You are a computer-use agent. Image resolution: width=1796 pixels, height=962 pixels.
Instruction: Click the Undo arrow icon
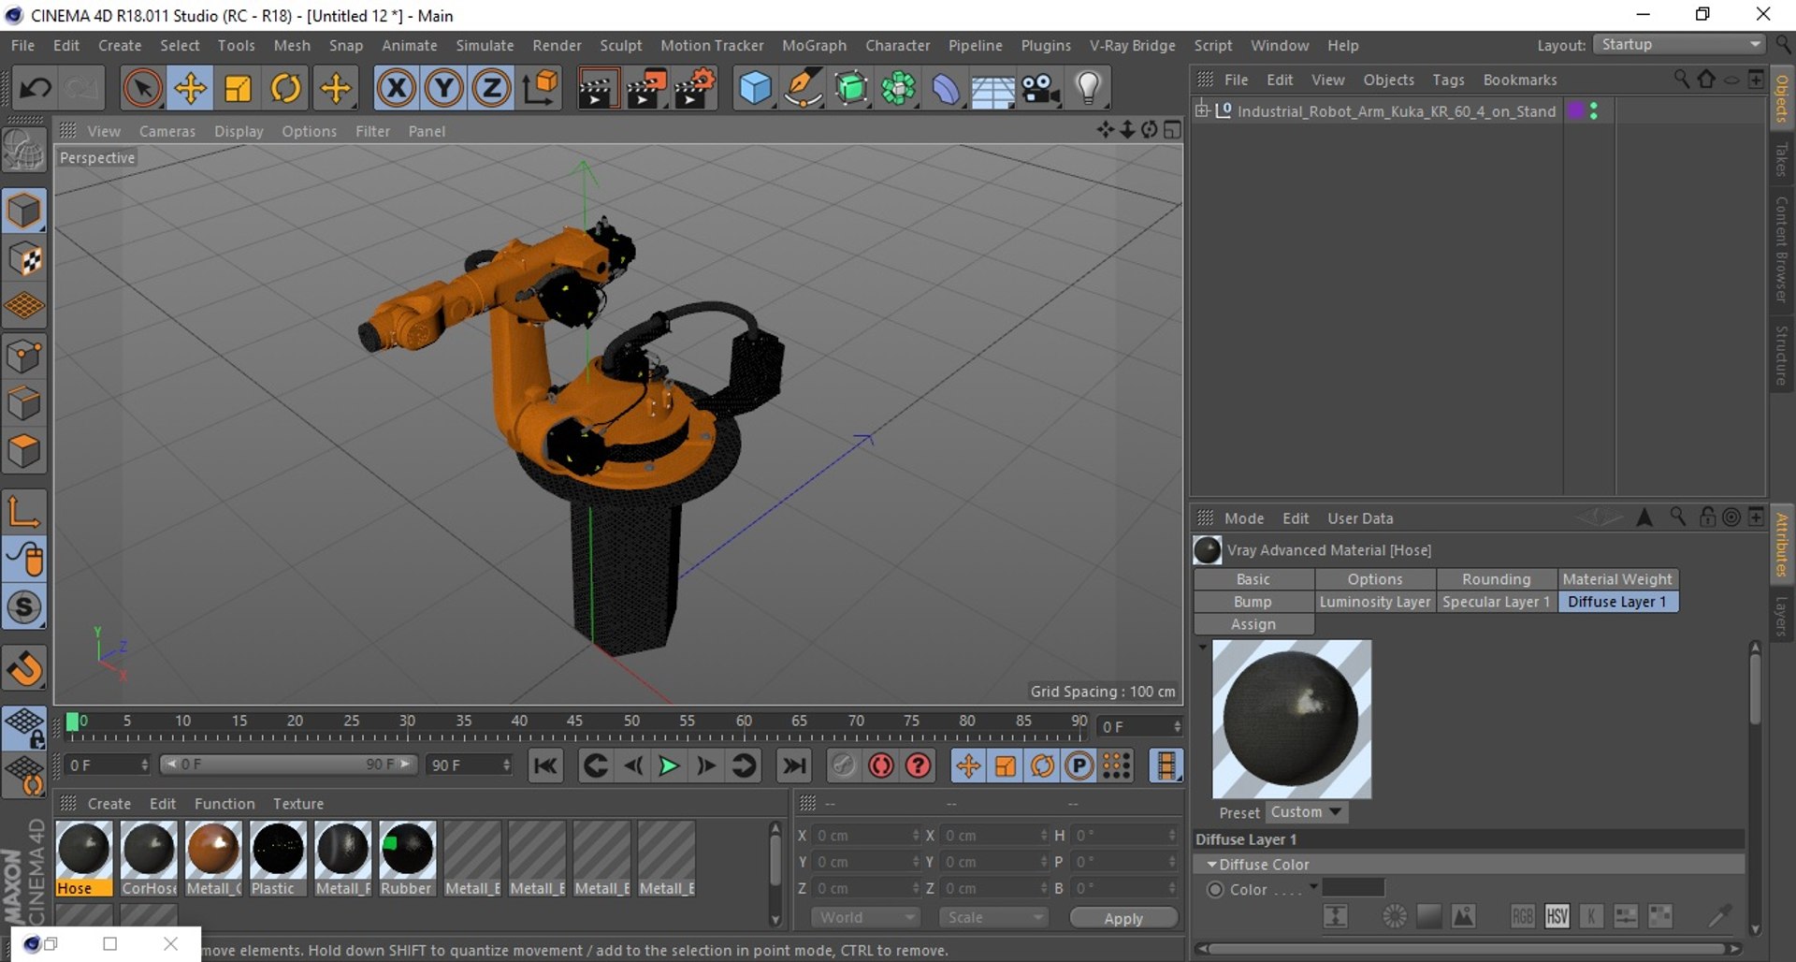(x=36, y=88)
